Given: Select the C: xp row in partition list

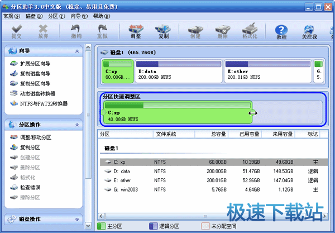Looking at the screenshot, I should pyautogui.click(x=214, y=162).
